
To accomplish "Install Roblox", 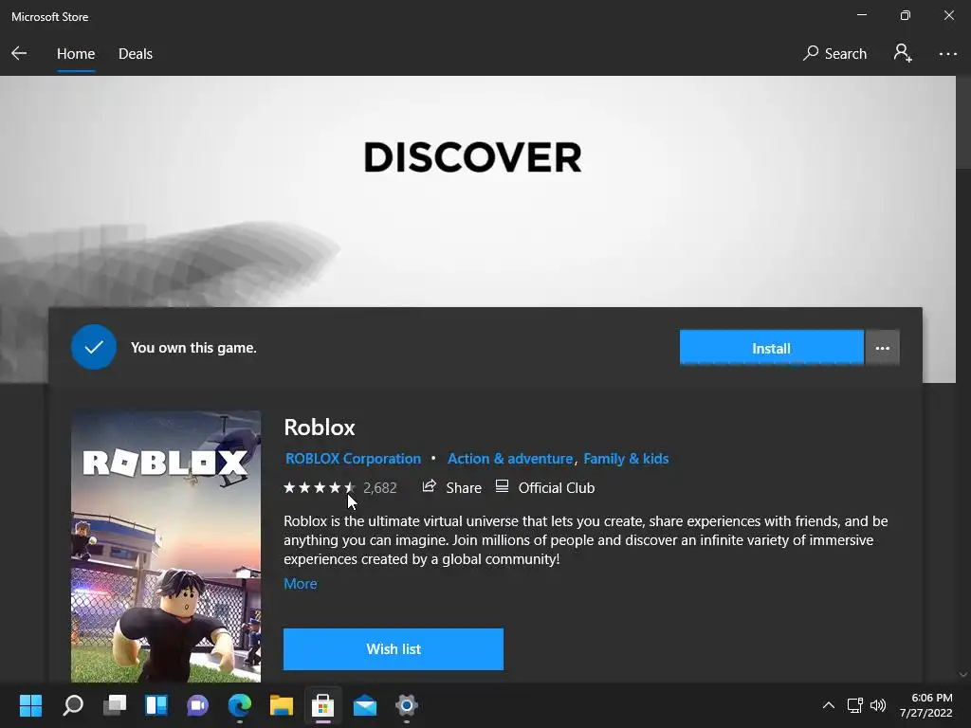I will (x=771, y=348).
